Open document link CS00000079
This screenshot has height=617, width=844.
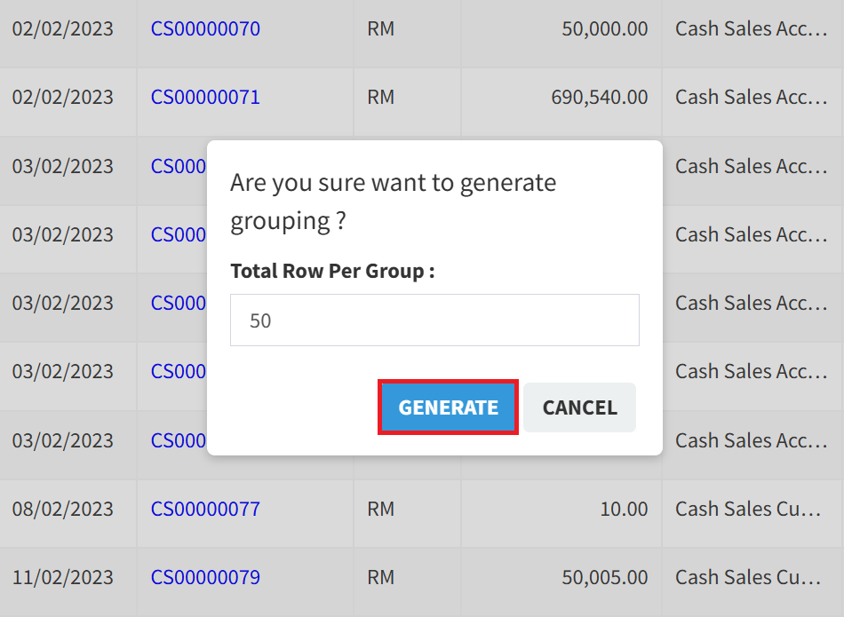pos(205,577)
